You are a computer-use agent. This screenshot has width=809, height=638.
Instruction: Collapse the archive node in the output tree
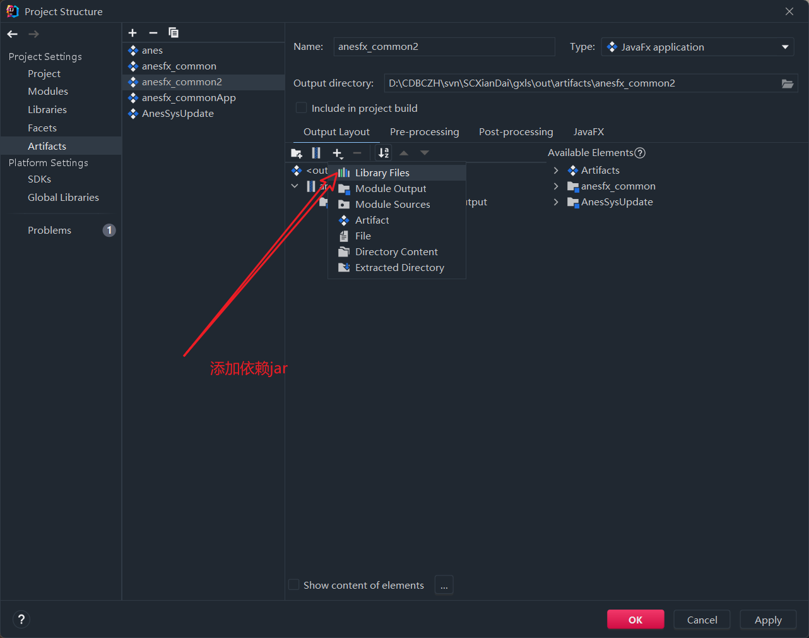click(x=295, y=186)
